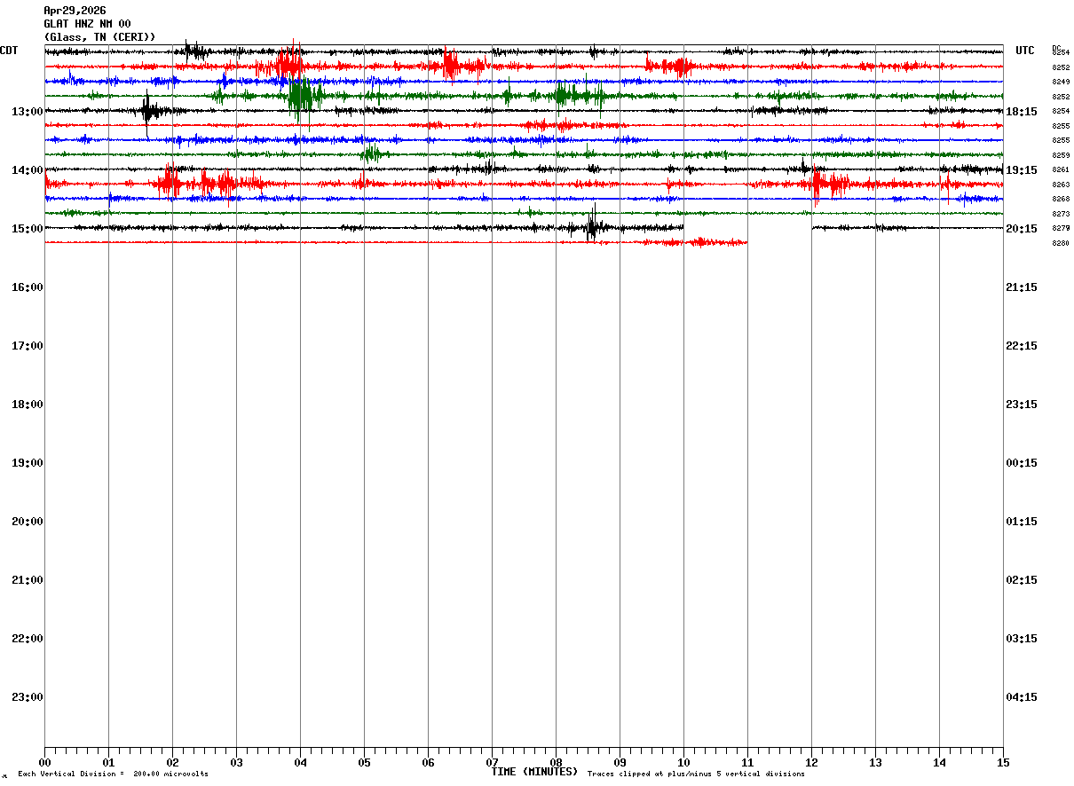The image size is (1074, 786).
Task: Select the 21:00 CDT hour label
Action: pos(28,580)
